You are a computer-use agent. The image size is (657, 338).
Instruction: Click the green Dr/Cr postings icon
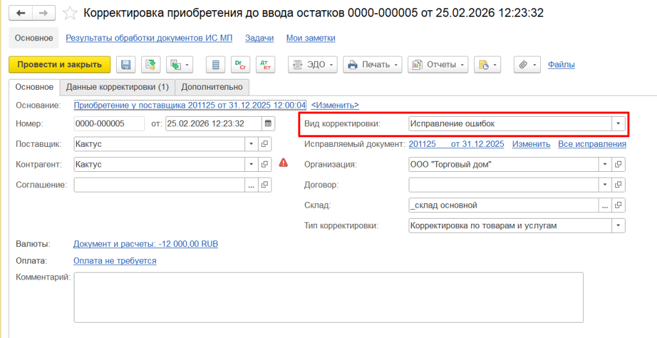pyautogui.click(x=241, y=65)
